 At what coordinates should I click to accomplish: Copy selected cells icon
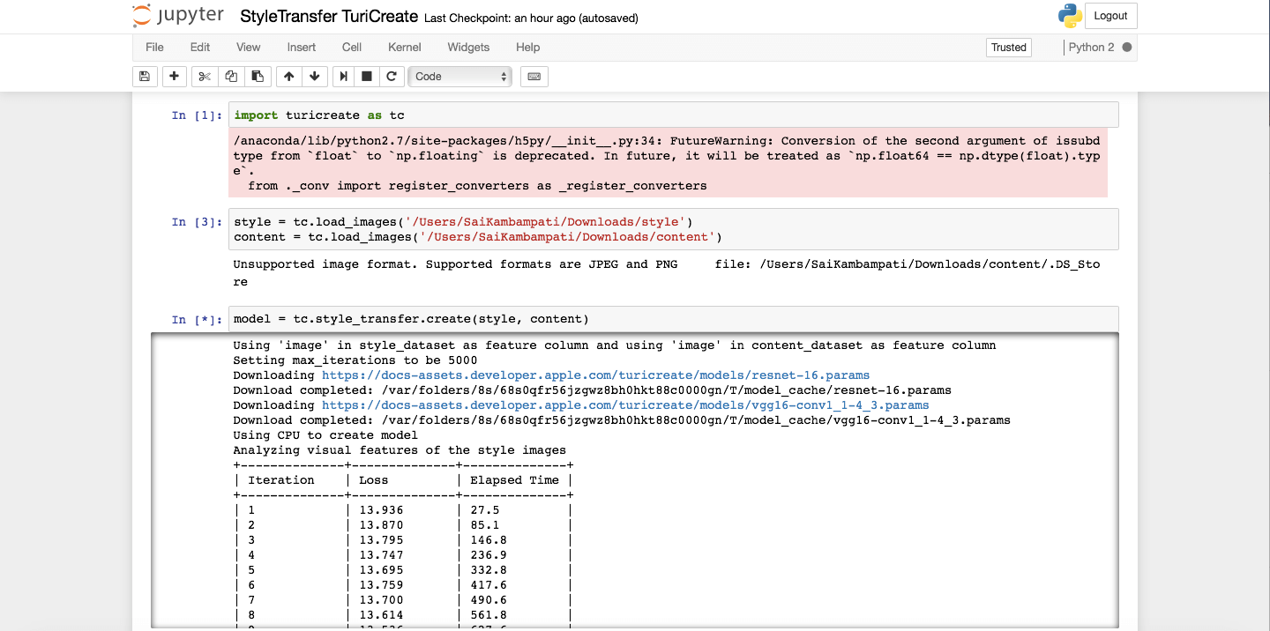[x=231, y=77]
